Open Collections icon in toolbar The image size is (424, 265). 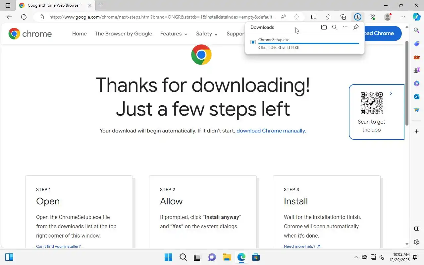343,17
